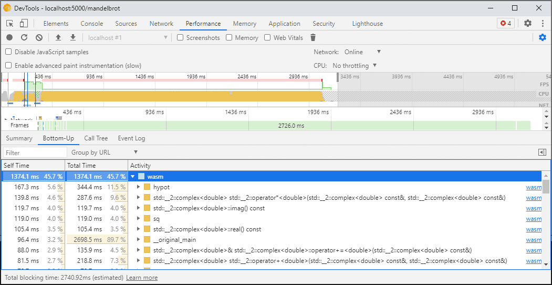Check Disable JavaScript samples
Screen dimensions: 552x285
(x=8, y=52)
